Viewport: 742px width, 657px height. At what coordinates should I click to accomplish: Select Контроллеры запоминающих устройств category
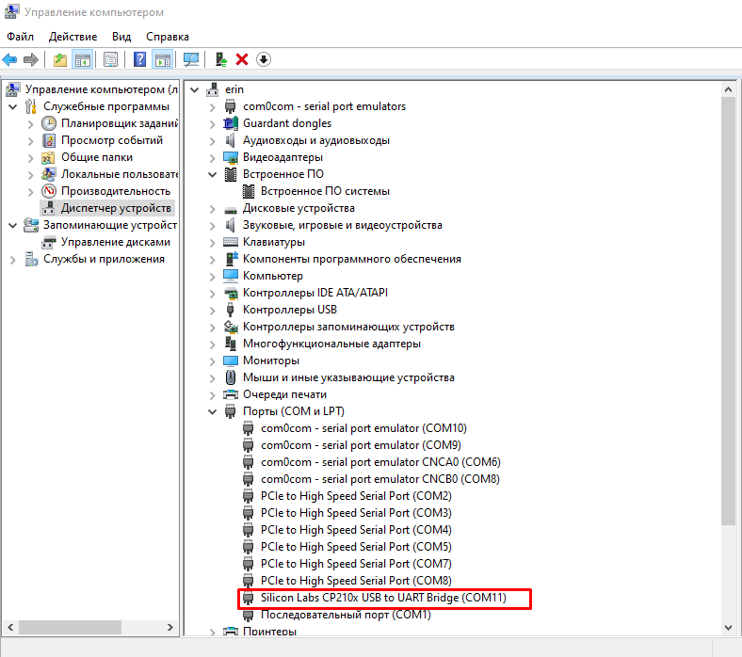point(348,327)
